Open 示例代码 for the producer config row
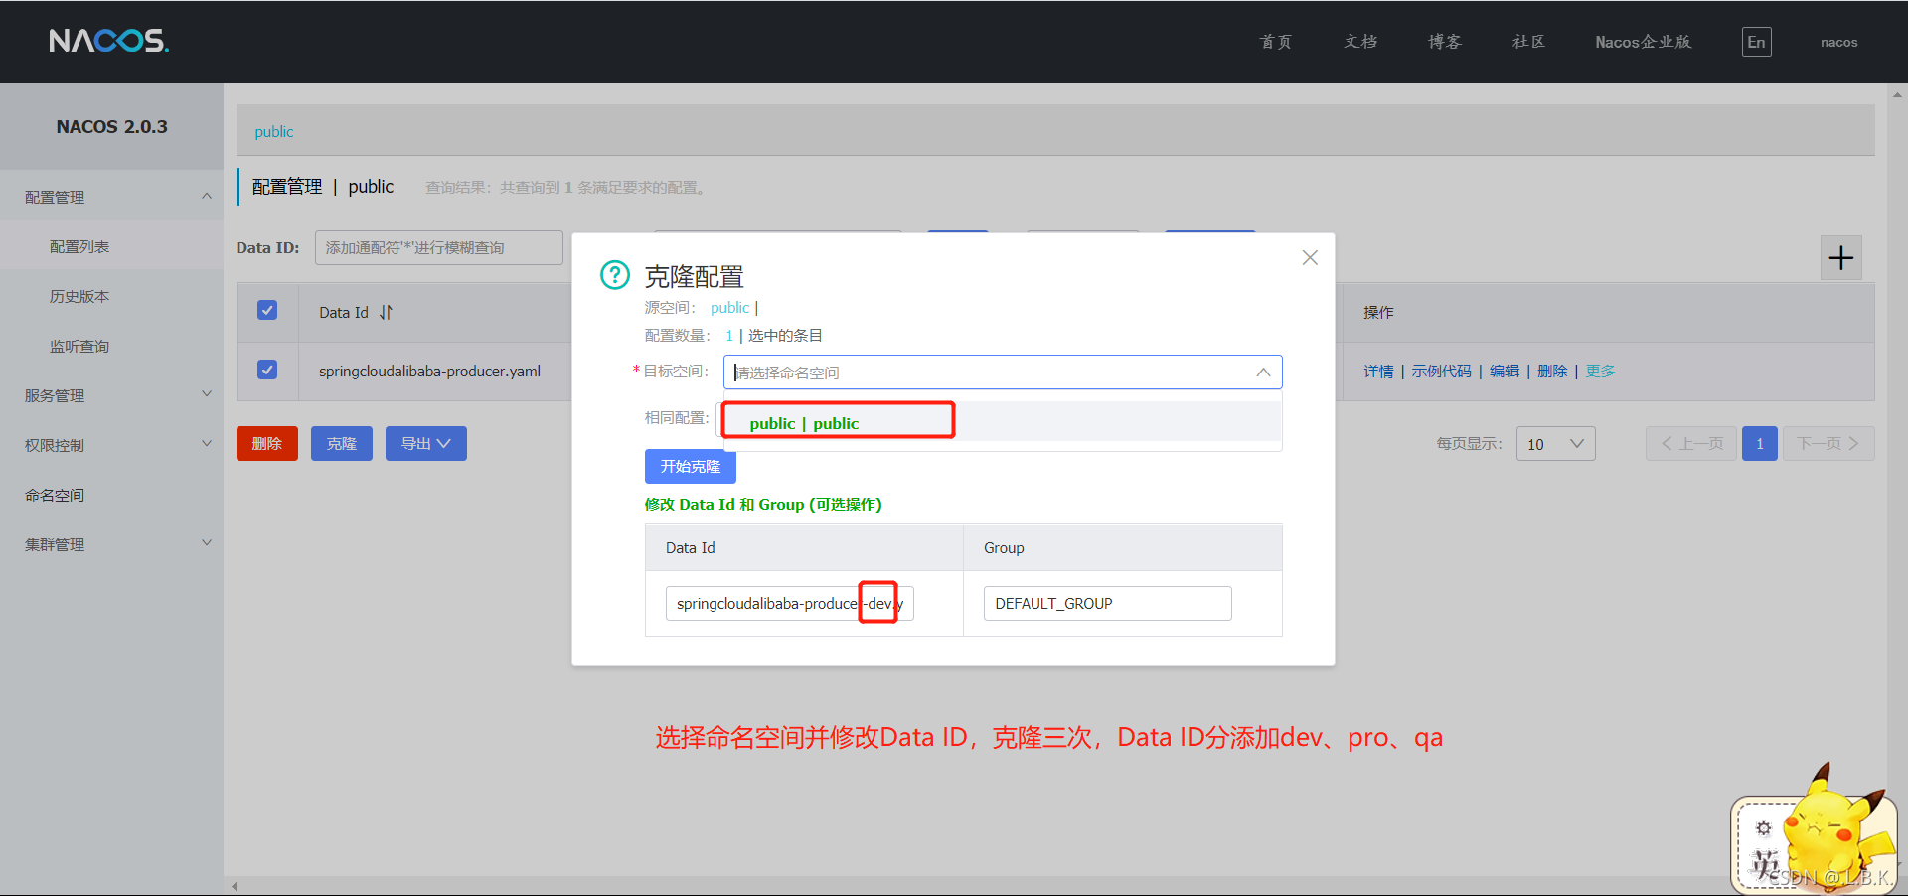Image resolution: width=1908 pixels, height=896 pixels. point(1441,371)
